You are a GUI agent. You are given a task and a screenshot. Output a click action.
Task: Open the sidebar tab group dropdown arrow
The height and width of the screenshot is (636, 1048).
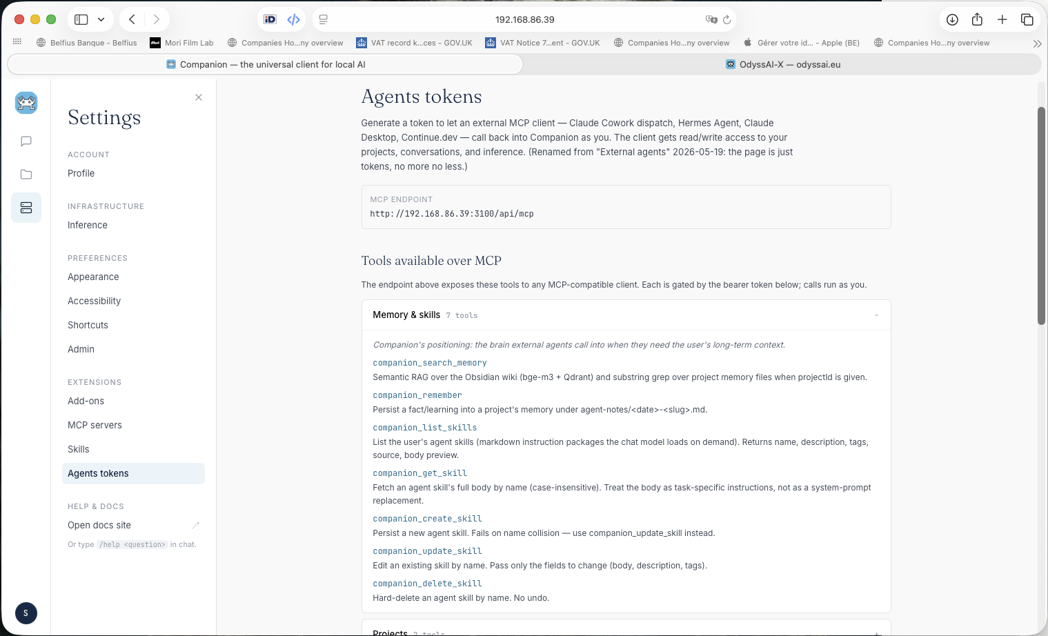(x=101, y=19)
